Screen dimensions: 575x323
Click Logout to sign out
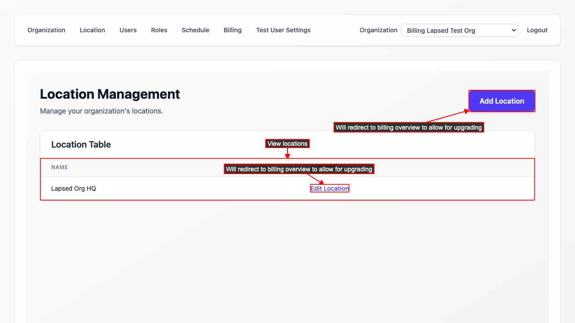pos(537,30)
